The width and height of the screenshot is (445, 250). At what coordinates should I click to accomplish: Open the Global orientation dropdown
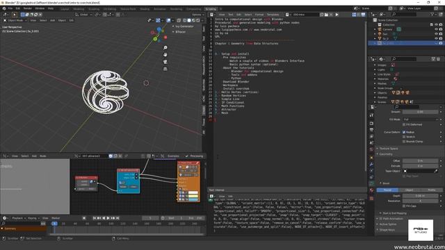tap(83, 15)
